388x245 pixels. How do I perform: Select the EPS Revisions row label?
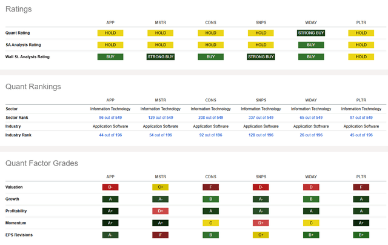coord(19,235)
